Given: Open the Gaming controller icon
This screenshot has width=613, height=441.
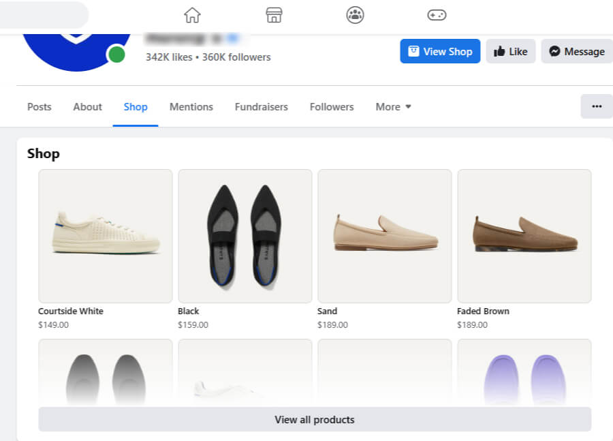Looking at the screenshot, I should 437,15.
